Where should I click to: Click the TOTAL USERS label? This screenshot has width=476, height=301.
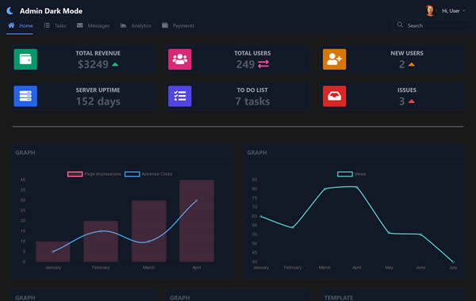252,53
